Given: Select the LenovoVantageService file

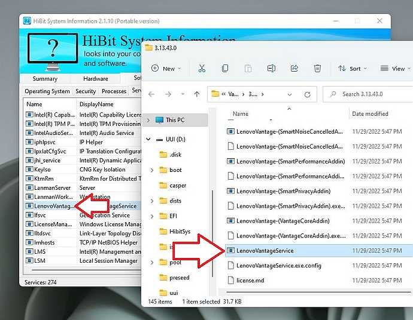Looking at the screenshot, I should click(265, 251).
